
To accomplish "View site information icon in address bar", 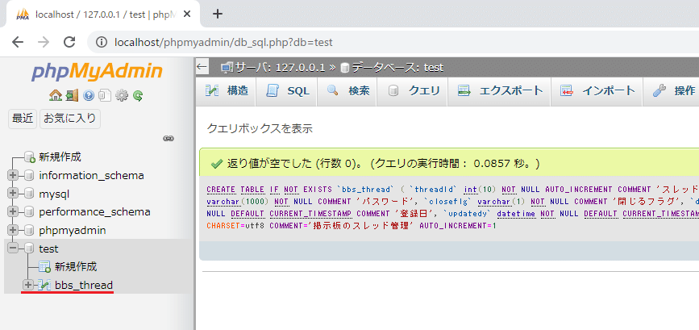I will point(102,43).
